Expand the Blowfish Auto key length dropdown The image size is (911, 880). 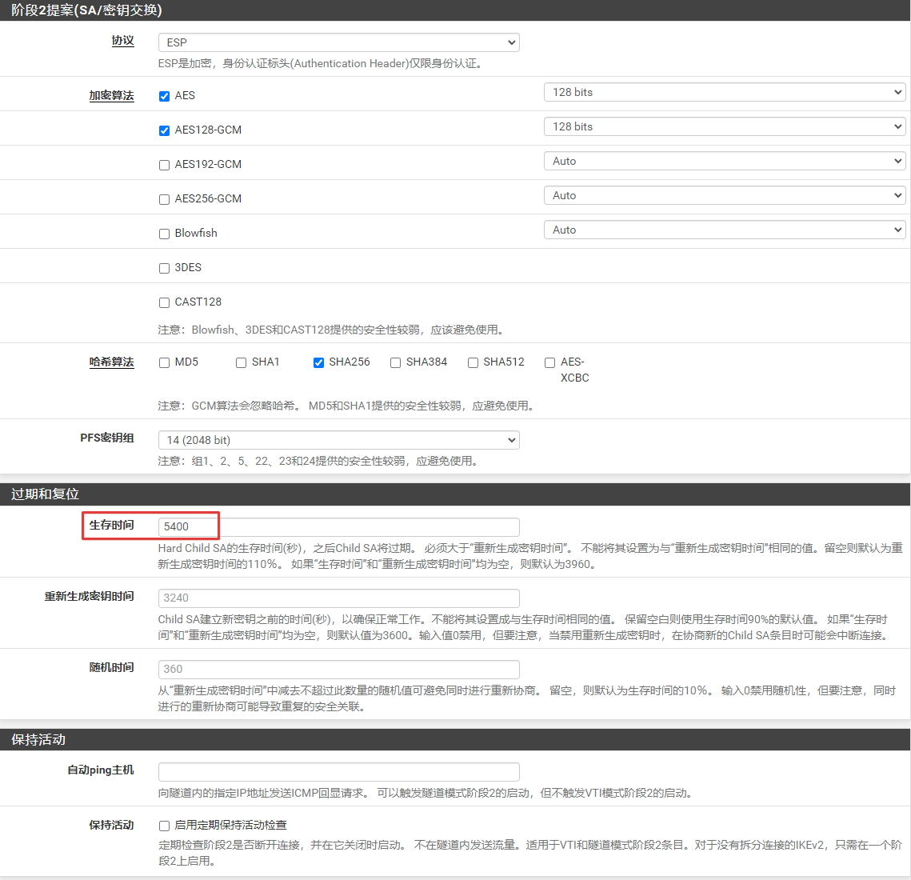725,230
